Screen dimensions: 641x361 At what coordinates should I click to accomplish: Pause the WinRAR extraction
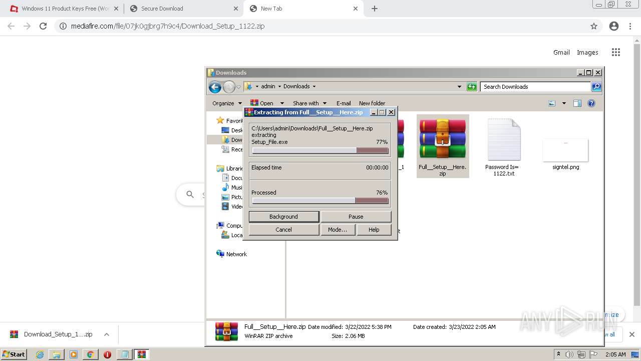coord(356,217)
